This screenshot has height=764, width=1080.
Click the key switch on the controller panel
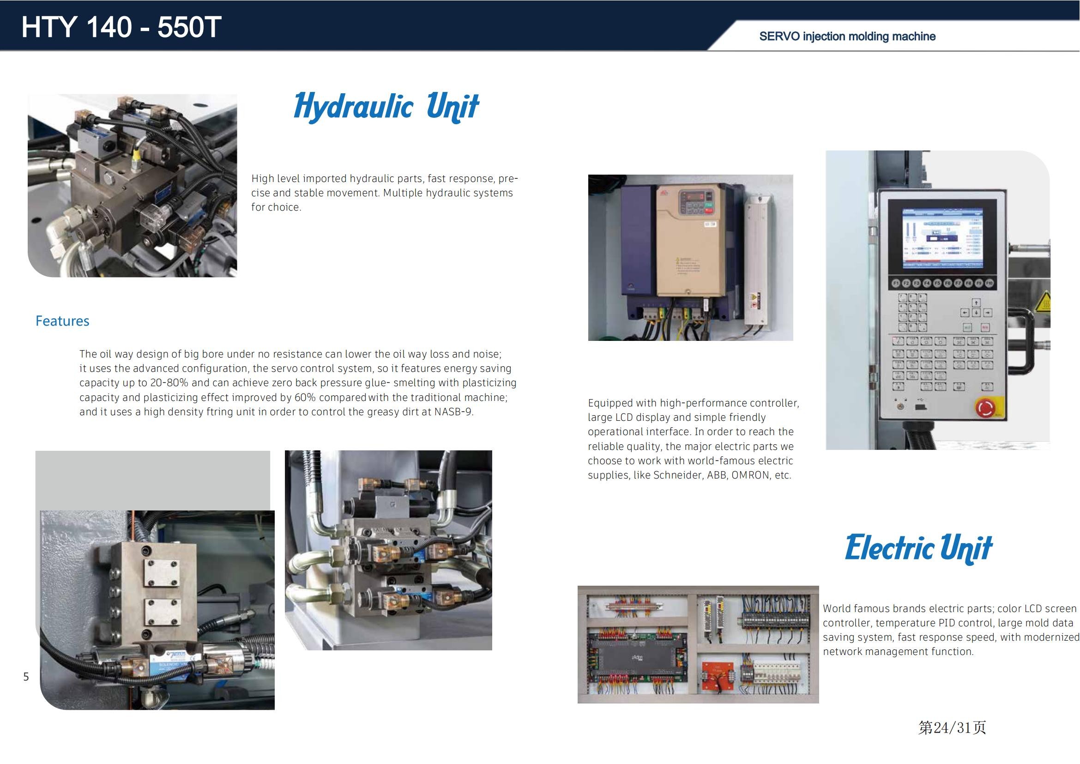tap(900, 406)
